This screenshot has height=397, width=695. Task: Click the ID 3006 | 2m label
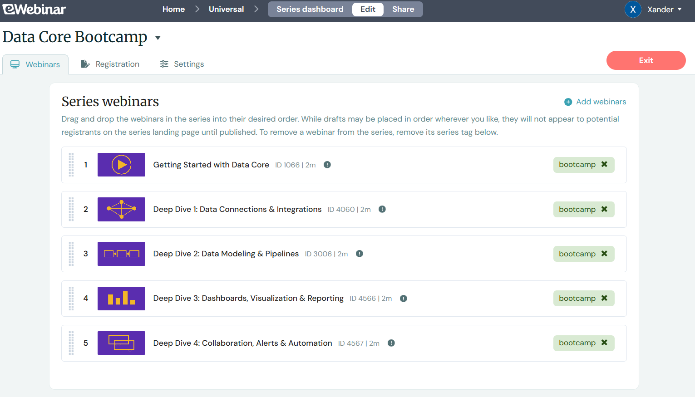(326, 254)
